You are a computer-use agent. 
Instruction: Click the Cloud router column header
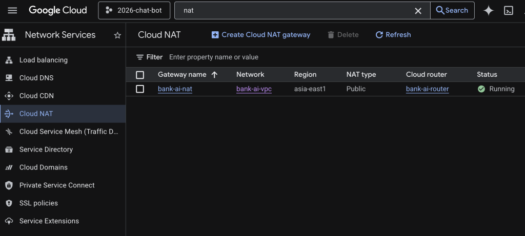coord(426,75)
